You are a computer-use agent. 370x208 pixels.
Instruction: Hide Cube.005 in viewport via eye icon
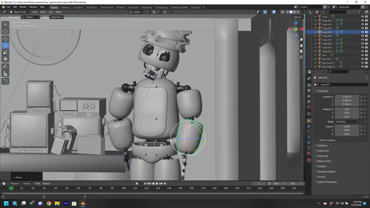coord(363,32)
